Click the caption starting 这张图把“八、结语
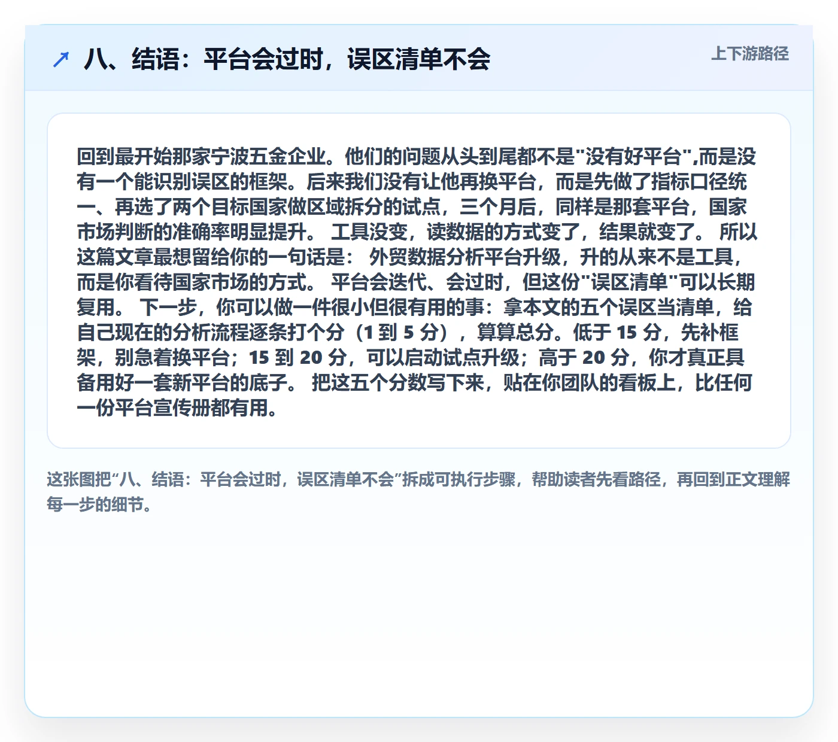Screen dimensions: 838x742 (x=418, y=492)
